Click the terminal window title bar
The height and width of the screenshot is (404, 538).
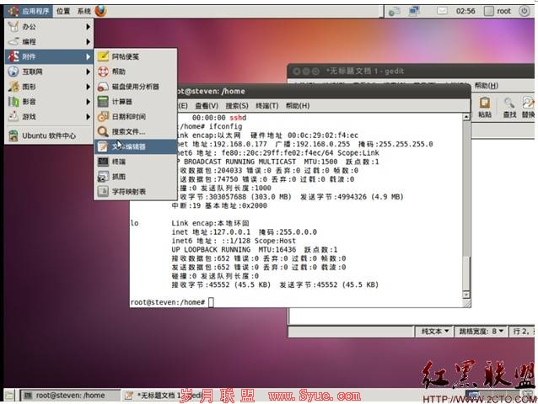click(322, 92)
